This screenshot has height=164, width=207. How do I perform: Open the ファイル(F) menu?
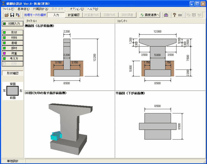click(8, 9)
